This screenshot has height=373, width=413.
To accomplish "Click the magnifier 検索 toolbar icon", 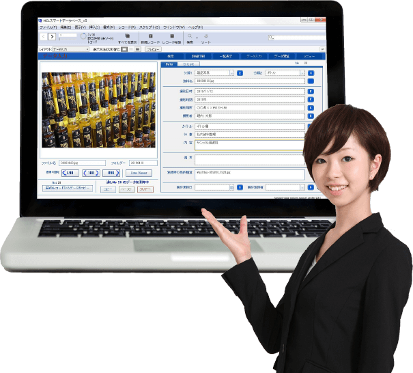I will 190,36.
